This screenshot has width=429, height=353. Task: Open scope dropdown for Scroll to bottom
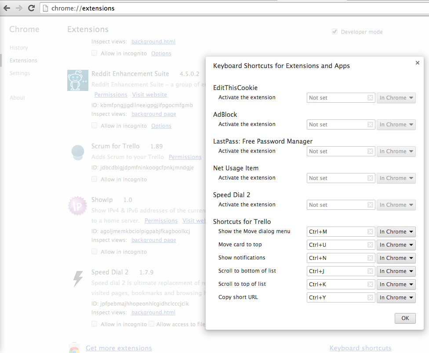(396, 271)
